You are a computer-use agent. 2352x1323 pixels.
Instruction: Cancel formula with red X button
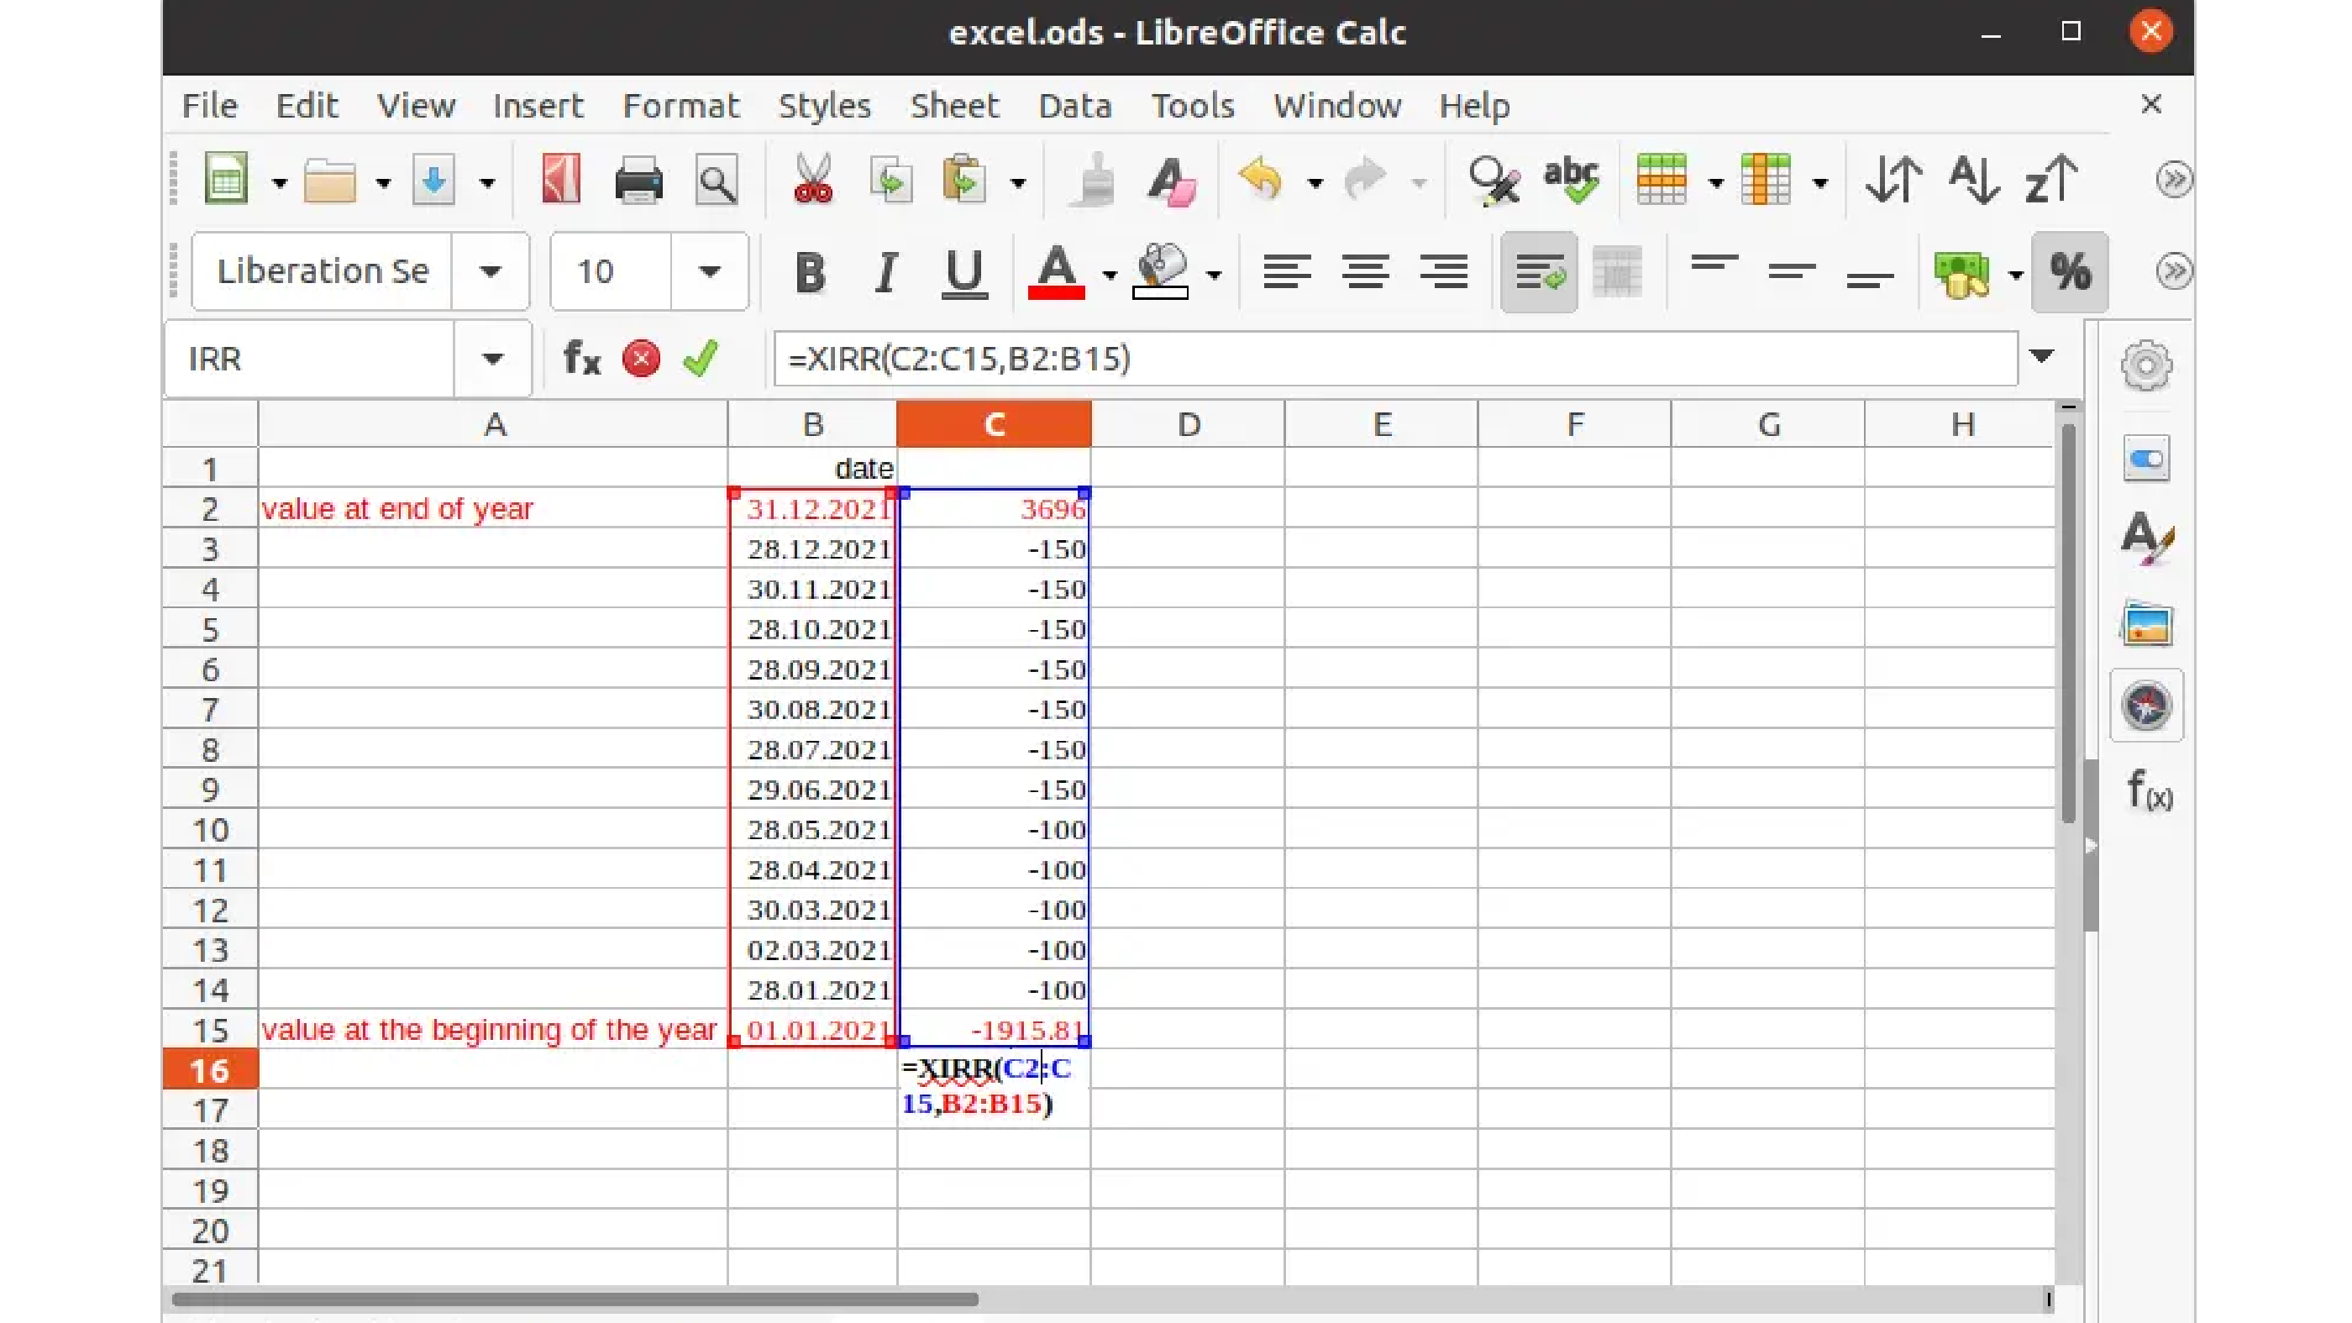pos(641,359)
